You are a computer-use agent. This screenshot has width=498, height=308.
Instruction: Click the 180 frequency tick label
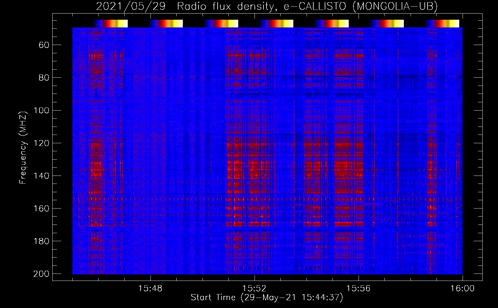coord(41,241)
